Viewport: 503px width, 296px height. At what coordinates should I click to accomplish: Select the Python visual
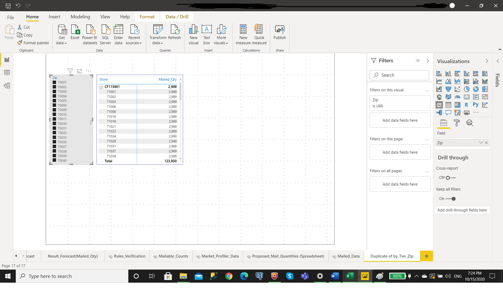point(476,105)
